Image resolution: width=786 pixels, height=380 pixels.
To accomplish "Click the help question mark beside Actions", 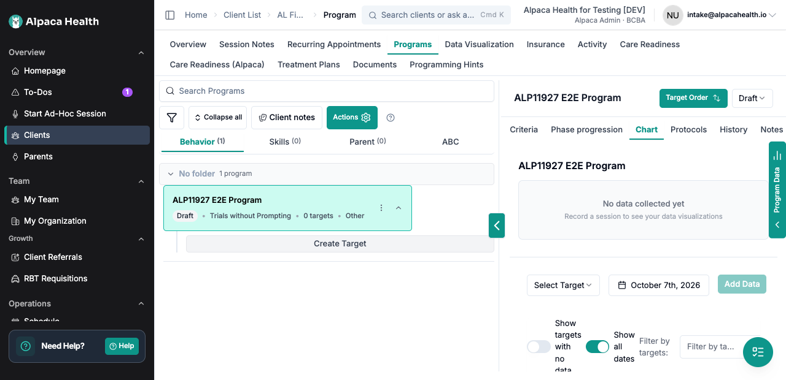I will (x=391, y=118).
